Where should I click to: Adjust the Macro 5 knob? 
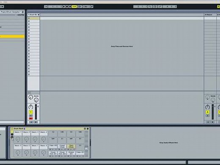point(18,152)
